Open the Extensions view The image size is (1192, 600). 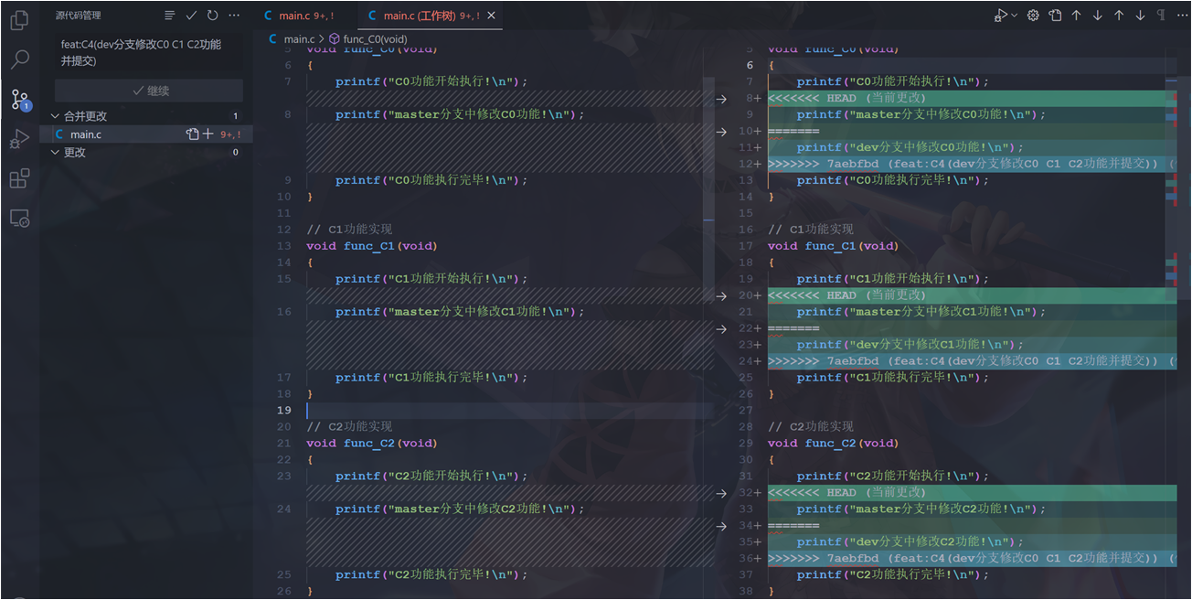pyautogui.click(x=19, y=178)
